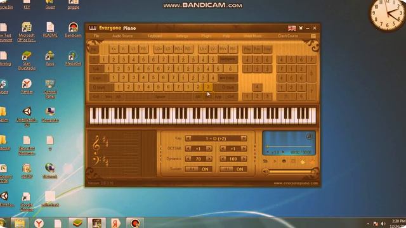Screen dimensions: 406x228
Task: Click the LS function key
Action: point(134,49)
